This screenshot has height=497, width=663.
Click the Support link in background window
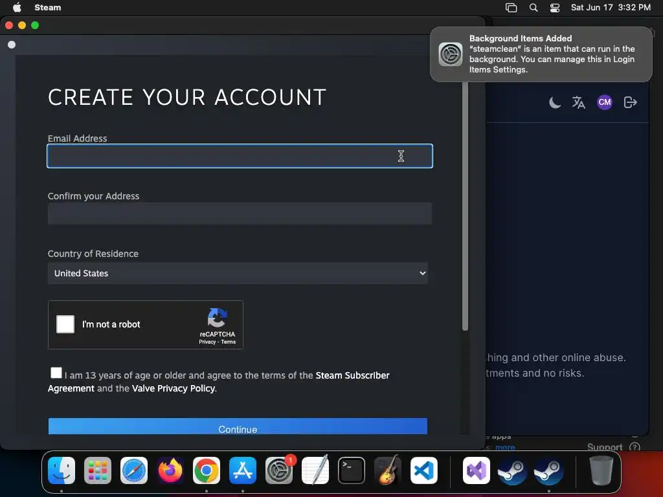point(605,447)
